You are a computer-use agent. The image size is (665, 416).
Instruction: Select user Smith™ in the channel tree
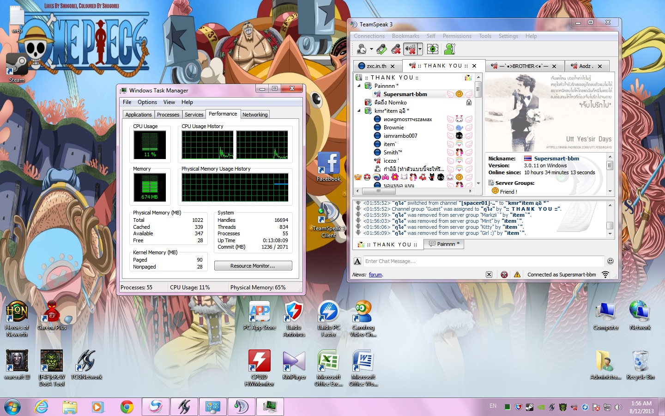[x=393, y=152]
